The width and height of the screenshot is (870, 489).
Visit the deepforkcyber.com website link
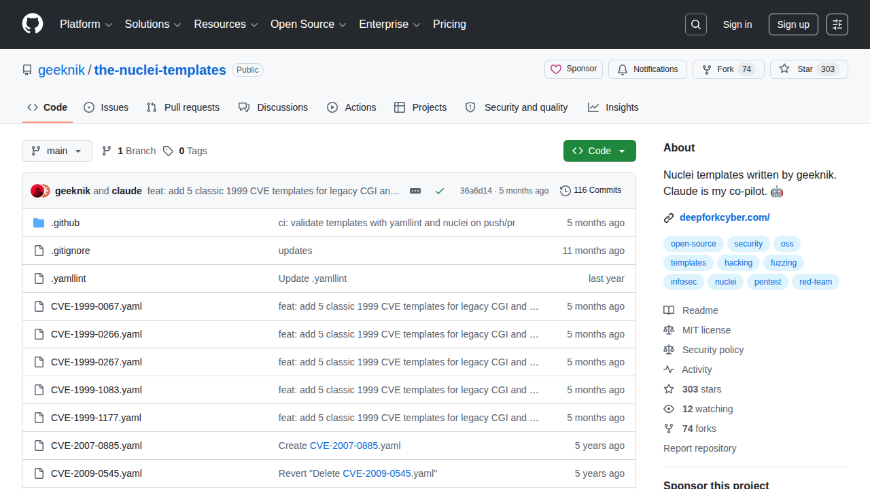click(x=725, y=218)
